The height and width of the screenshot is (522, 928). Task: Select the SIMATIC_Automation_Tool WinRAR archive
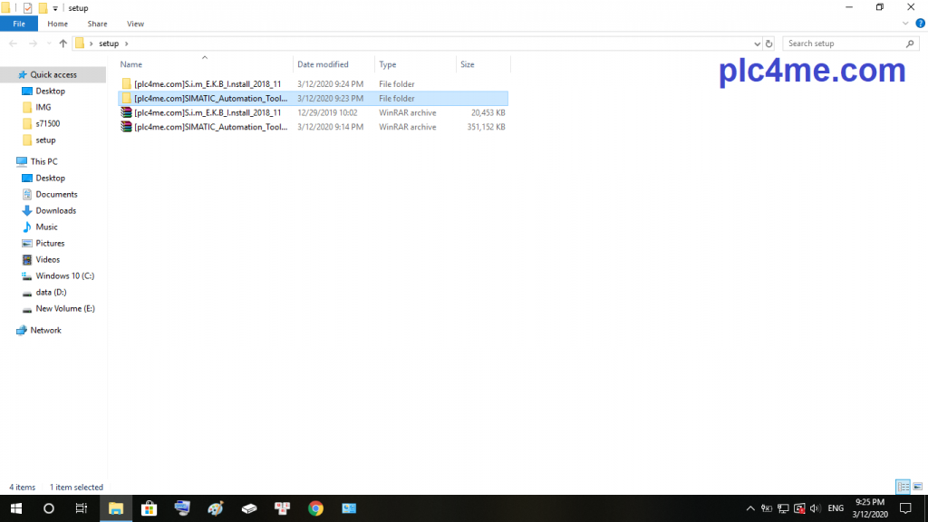click(x=210, y=127)
